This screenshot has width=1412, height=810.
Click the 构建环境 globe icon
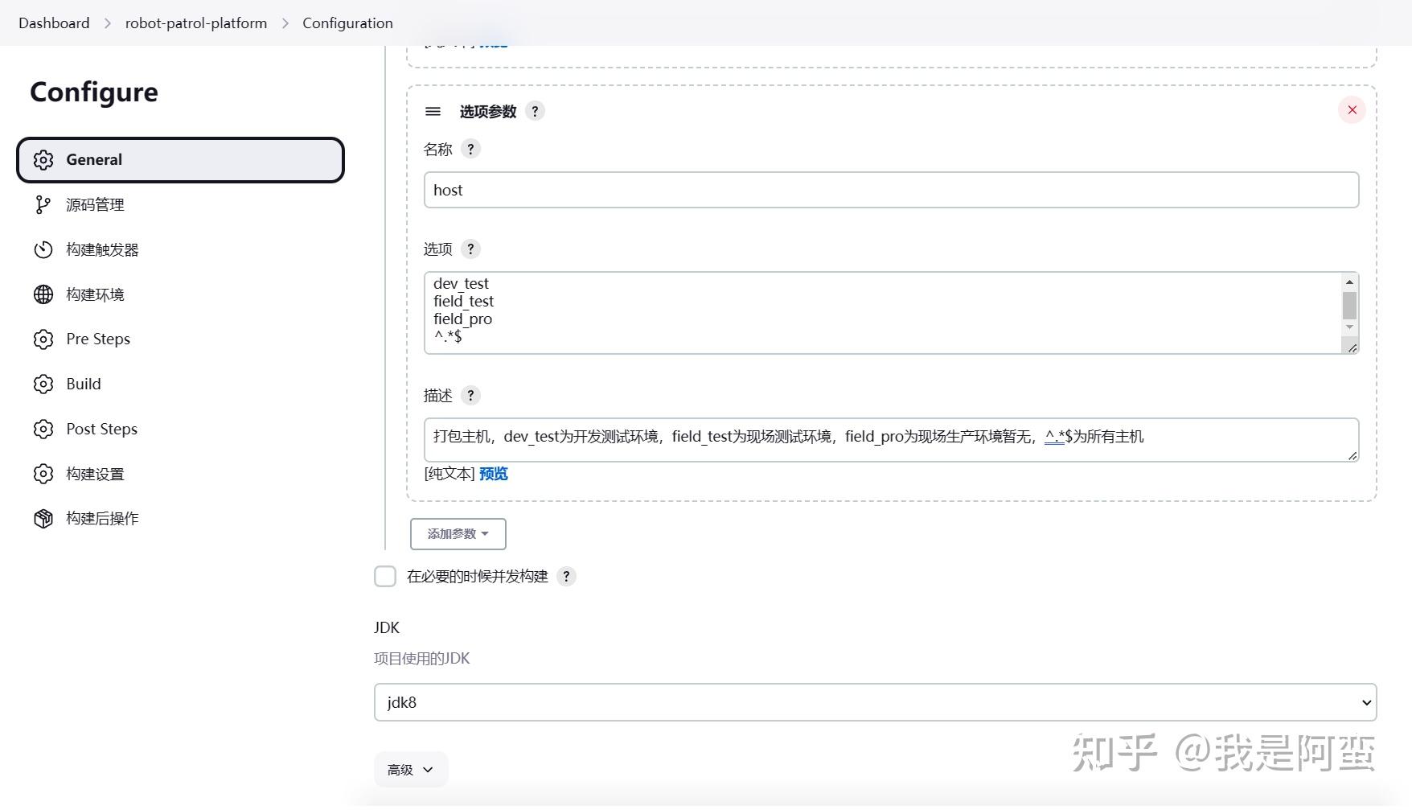tap(43, 294)
